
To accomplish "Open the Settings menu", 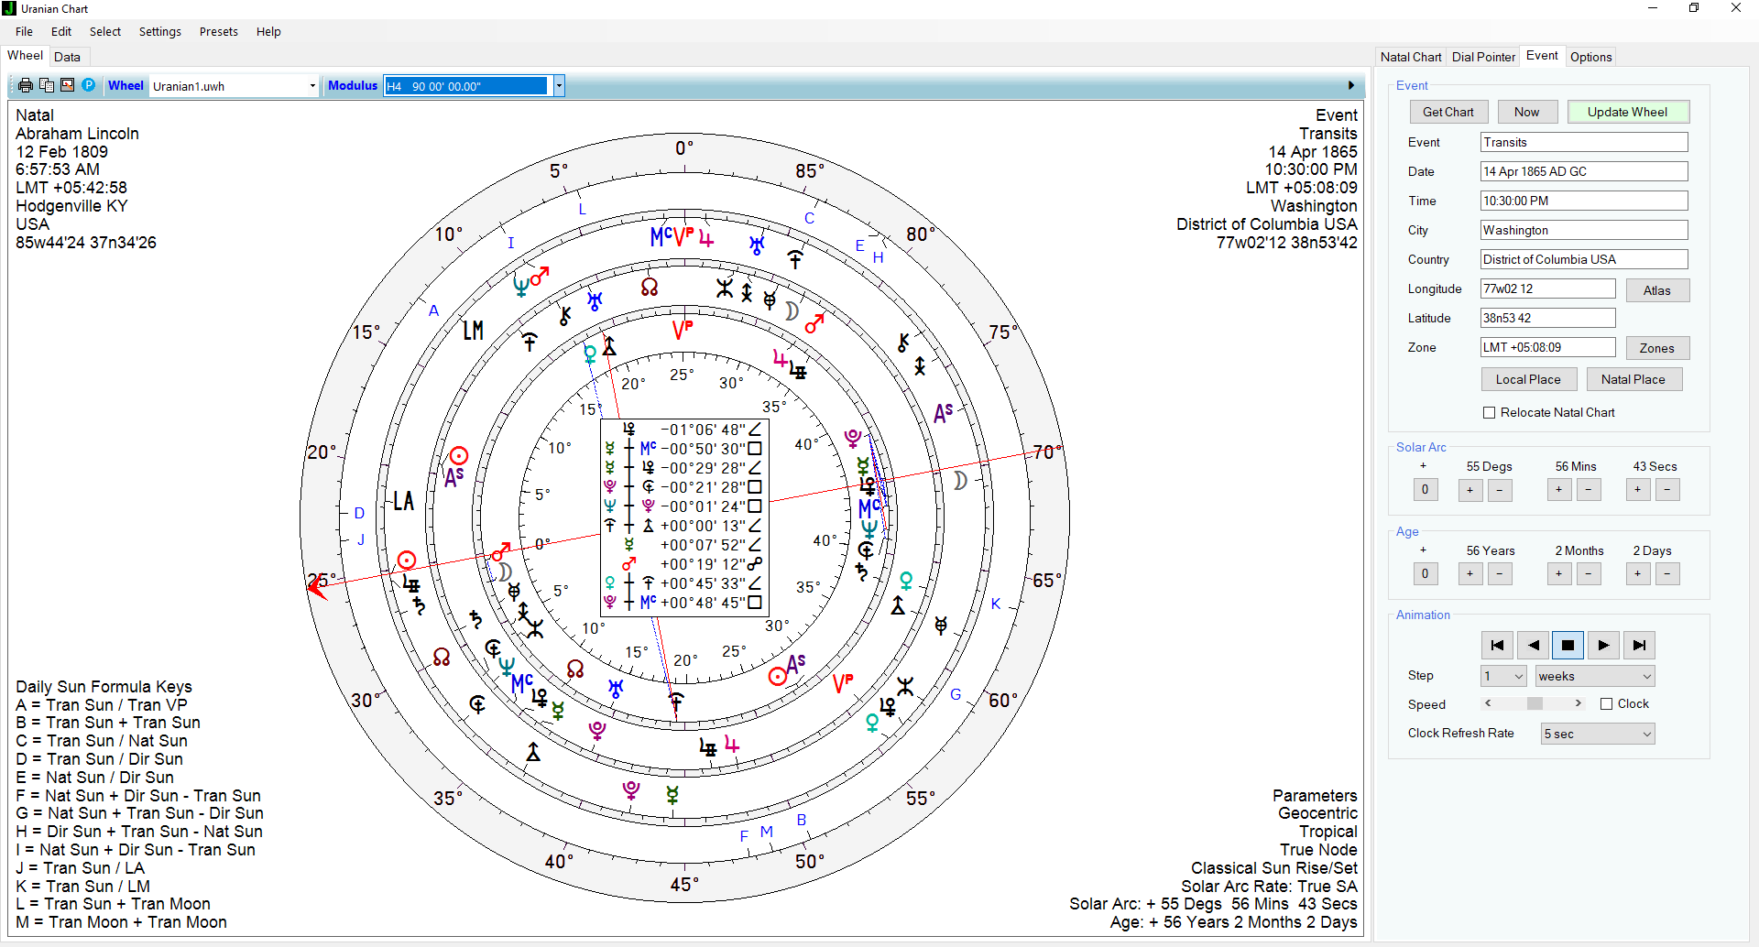I will point(160,32).
